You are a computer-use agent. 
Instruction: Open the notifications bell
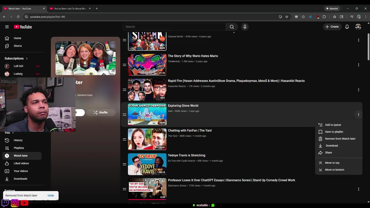[347, 27]
